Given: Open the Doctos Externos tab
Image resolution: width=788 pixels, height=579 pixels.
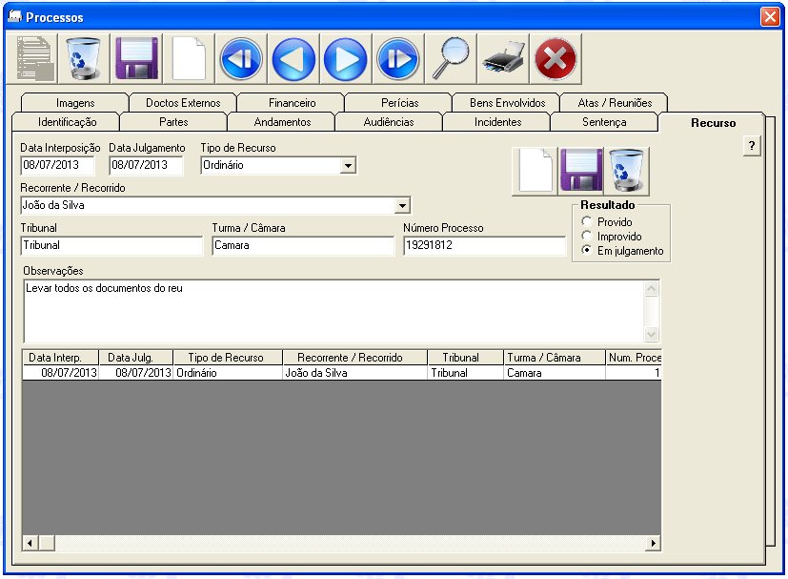Looking at the screenshot, I should (x=183, y=103).
